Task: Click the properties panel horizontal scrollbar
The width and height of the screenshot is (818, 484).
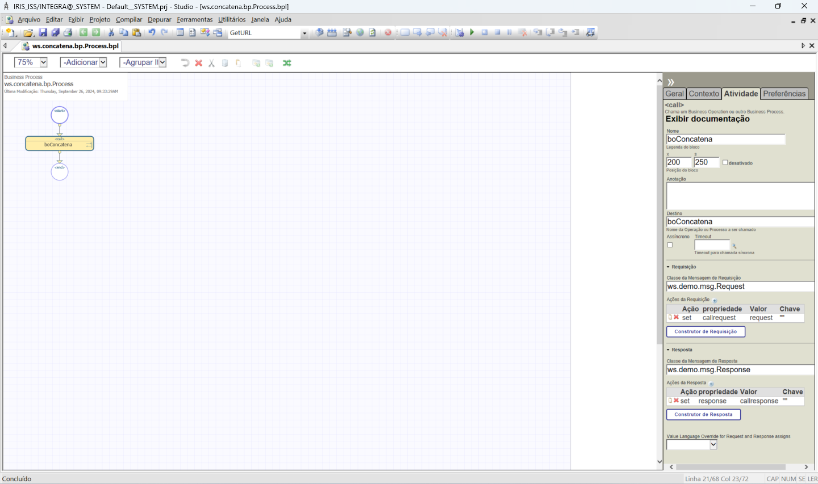Action: pos(738,467)
